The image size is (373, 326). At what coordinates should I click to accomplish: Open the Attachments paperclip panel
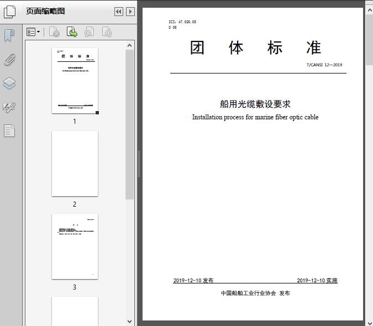[9, 60]
